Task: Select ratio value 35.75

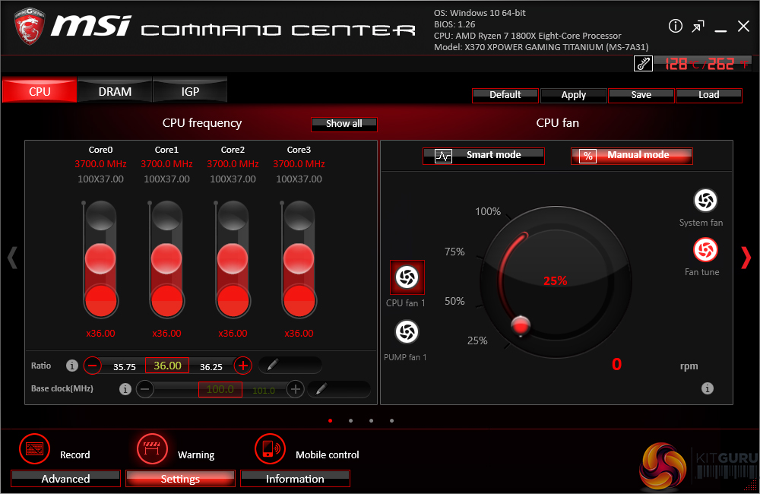Action: coord(125,367)
